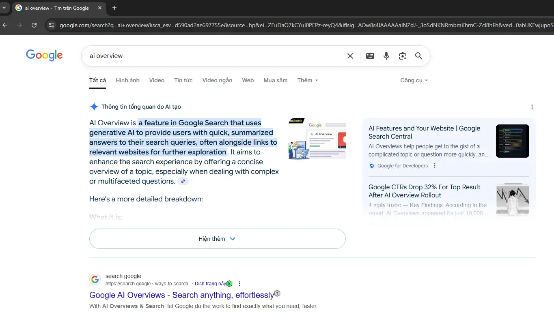This screenshot has width=554, height=321.
Task: Focus the Google search input field
Action: pyautogui.click(x=215, y=56)
